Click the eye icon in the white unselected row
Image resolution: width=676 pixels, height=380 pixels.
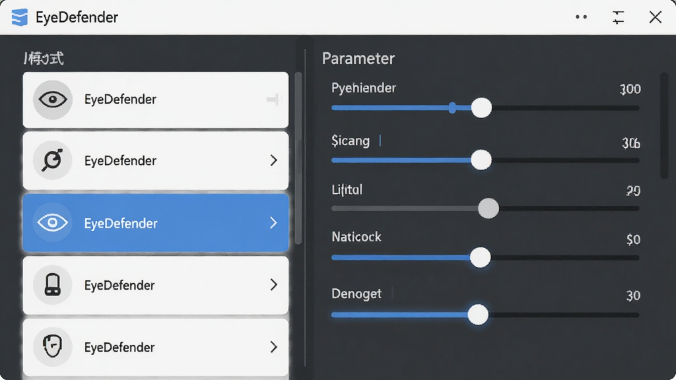click(x=53, y=100)
